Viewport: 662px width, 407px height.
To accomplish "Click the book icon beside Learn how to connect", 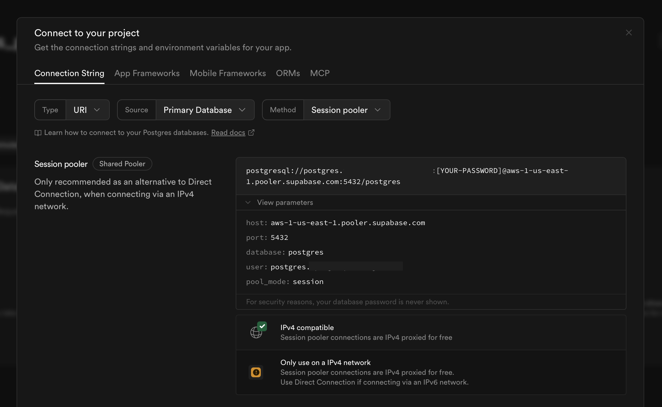I will tap(38, 133).
